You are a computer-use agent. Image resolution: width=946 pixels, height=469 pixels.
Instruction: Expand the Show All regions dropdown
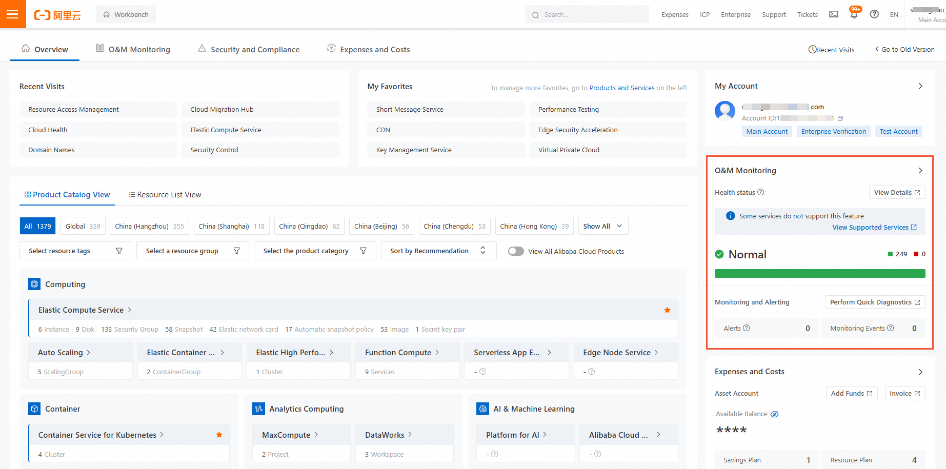point(603,226)
